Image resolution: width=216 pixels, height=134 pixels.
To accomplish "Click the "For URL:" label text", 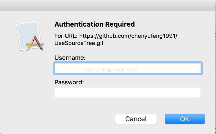I will point(66,36).
